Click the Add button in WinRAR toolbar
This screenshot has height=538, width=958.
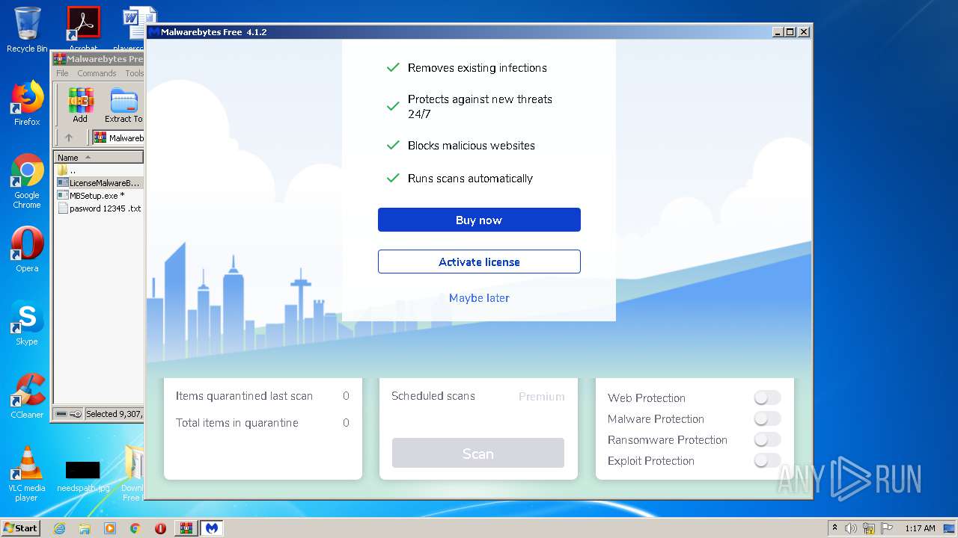(80, 105)
